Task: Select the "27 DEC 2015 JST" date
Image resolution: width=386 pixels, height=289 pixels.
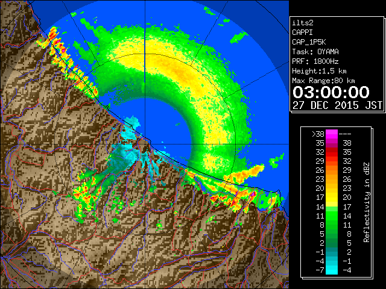Action: pos(338,105)
